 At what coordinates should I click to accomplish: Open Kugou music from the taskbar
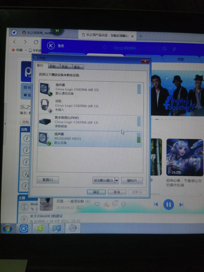[24, 228]
